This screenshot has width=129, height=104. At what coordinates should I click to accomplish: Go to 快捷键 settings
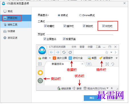point(16,31)
